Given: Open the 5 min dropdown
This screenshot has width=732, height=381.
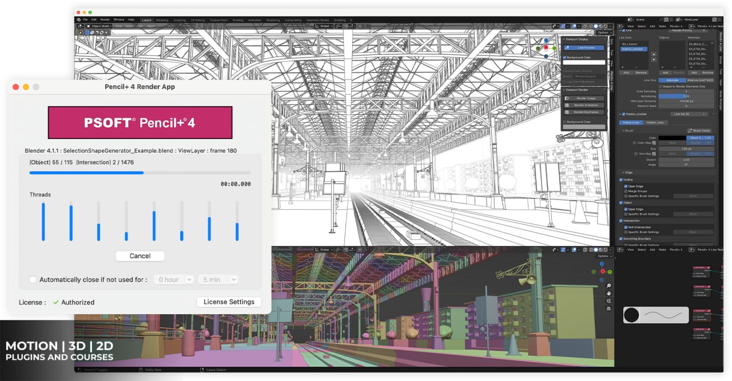Looking at the screenshot, I should [218, 279].
